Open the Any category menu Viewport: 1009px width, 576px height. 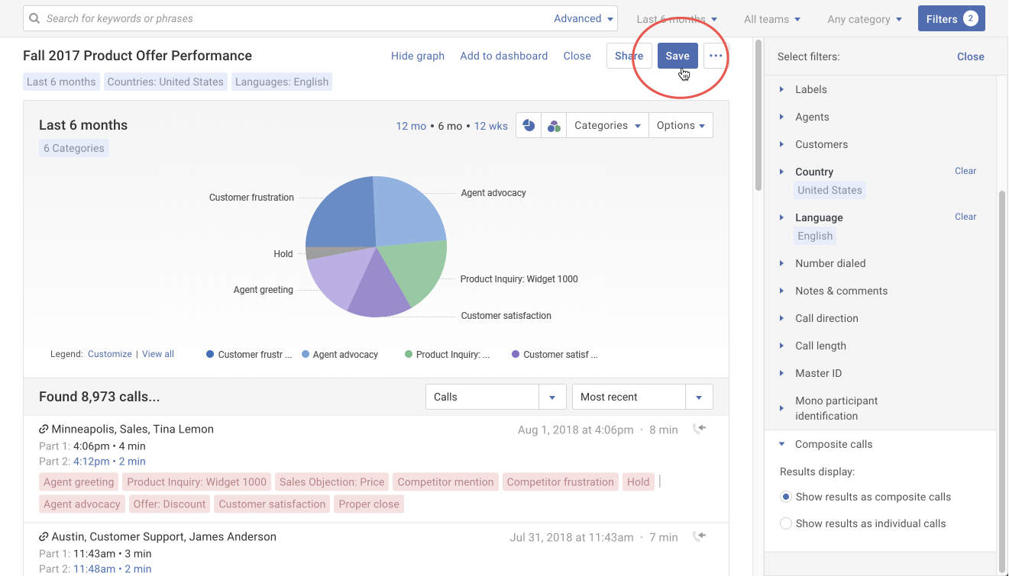click(x=864, y=19)
